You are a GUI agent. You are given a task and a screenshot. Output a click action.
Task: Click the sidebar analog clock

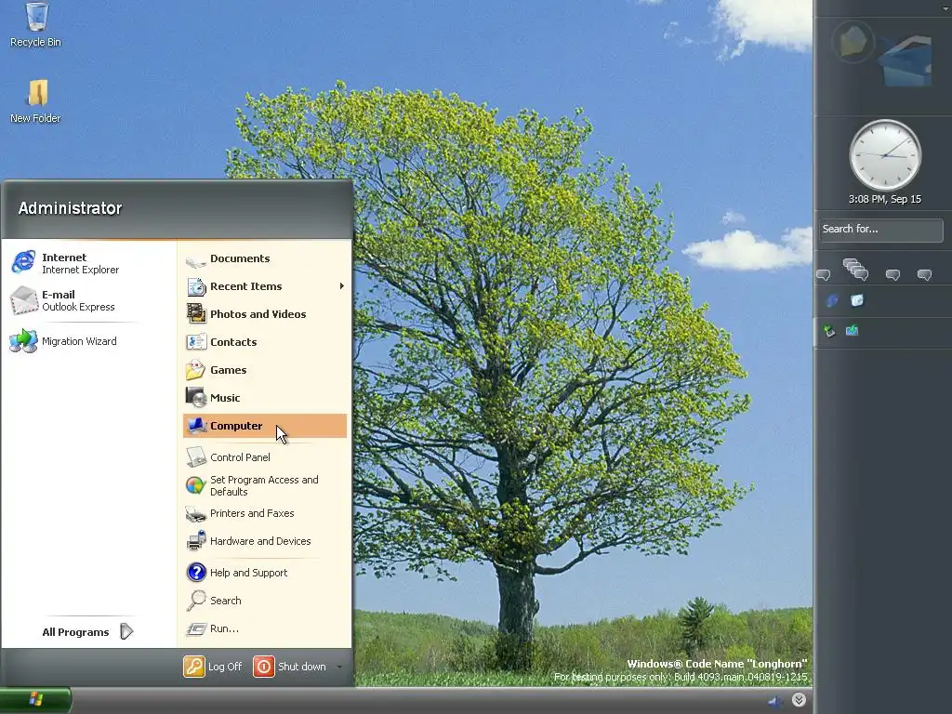click(885, 155)
